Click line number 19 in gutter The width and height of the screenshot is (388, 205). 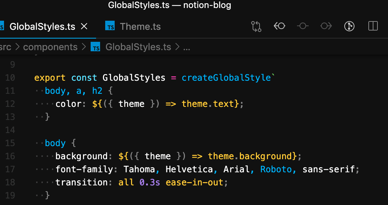click(x=10, y=196)
